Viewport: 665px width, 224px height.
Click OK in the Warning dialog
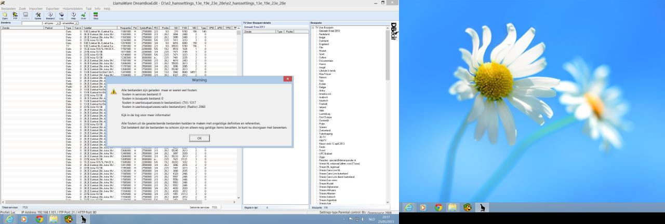(x=199, y=138)
